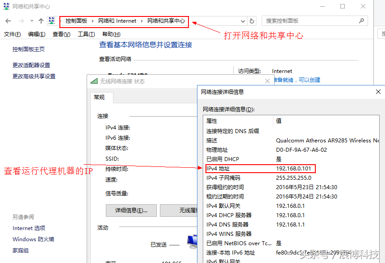This screenshot has width=385, height=263.
Task: Select the highlighted IPv4 地址 row
Action: pos(259,168)
